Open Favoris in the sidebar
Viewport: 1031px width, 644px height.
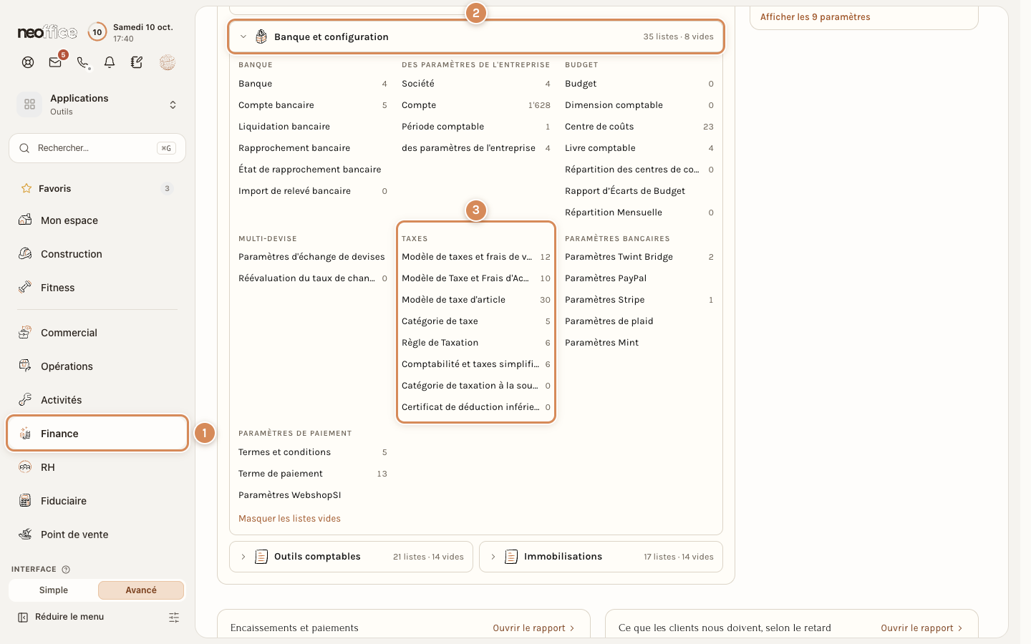point(97,189)
